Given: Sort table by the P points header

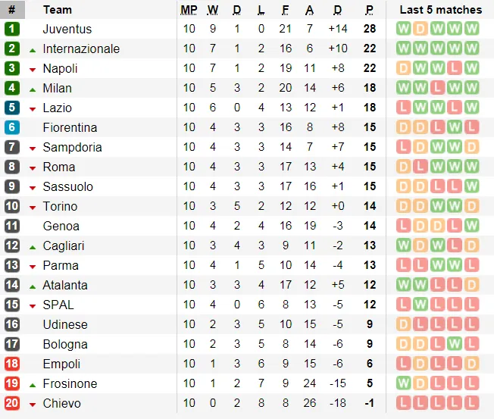Looking at the screenshot, I should (369, 10).
